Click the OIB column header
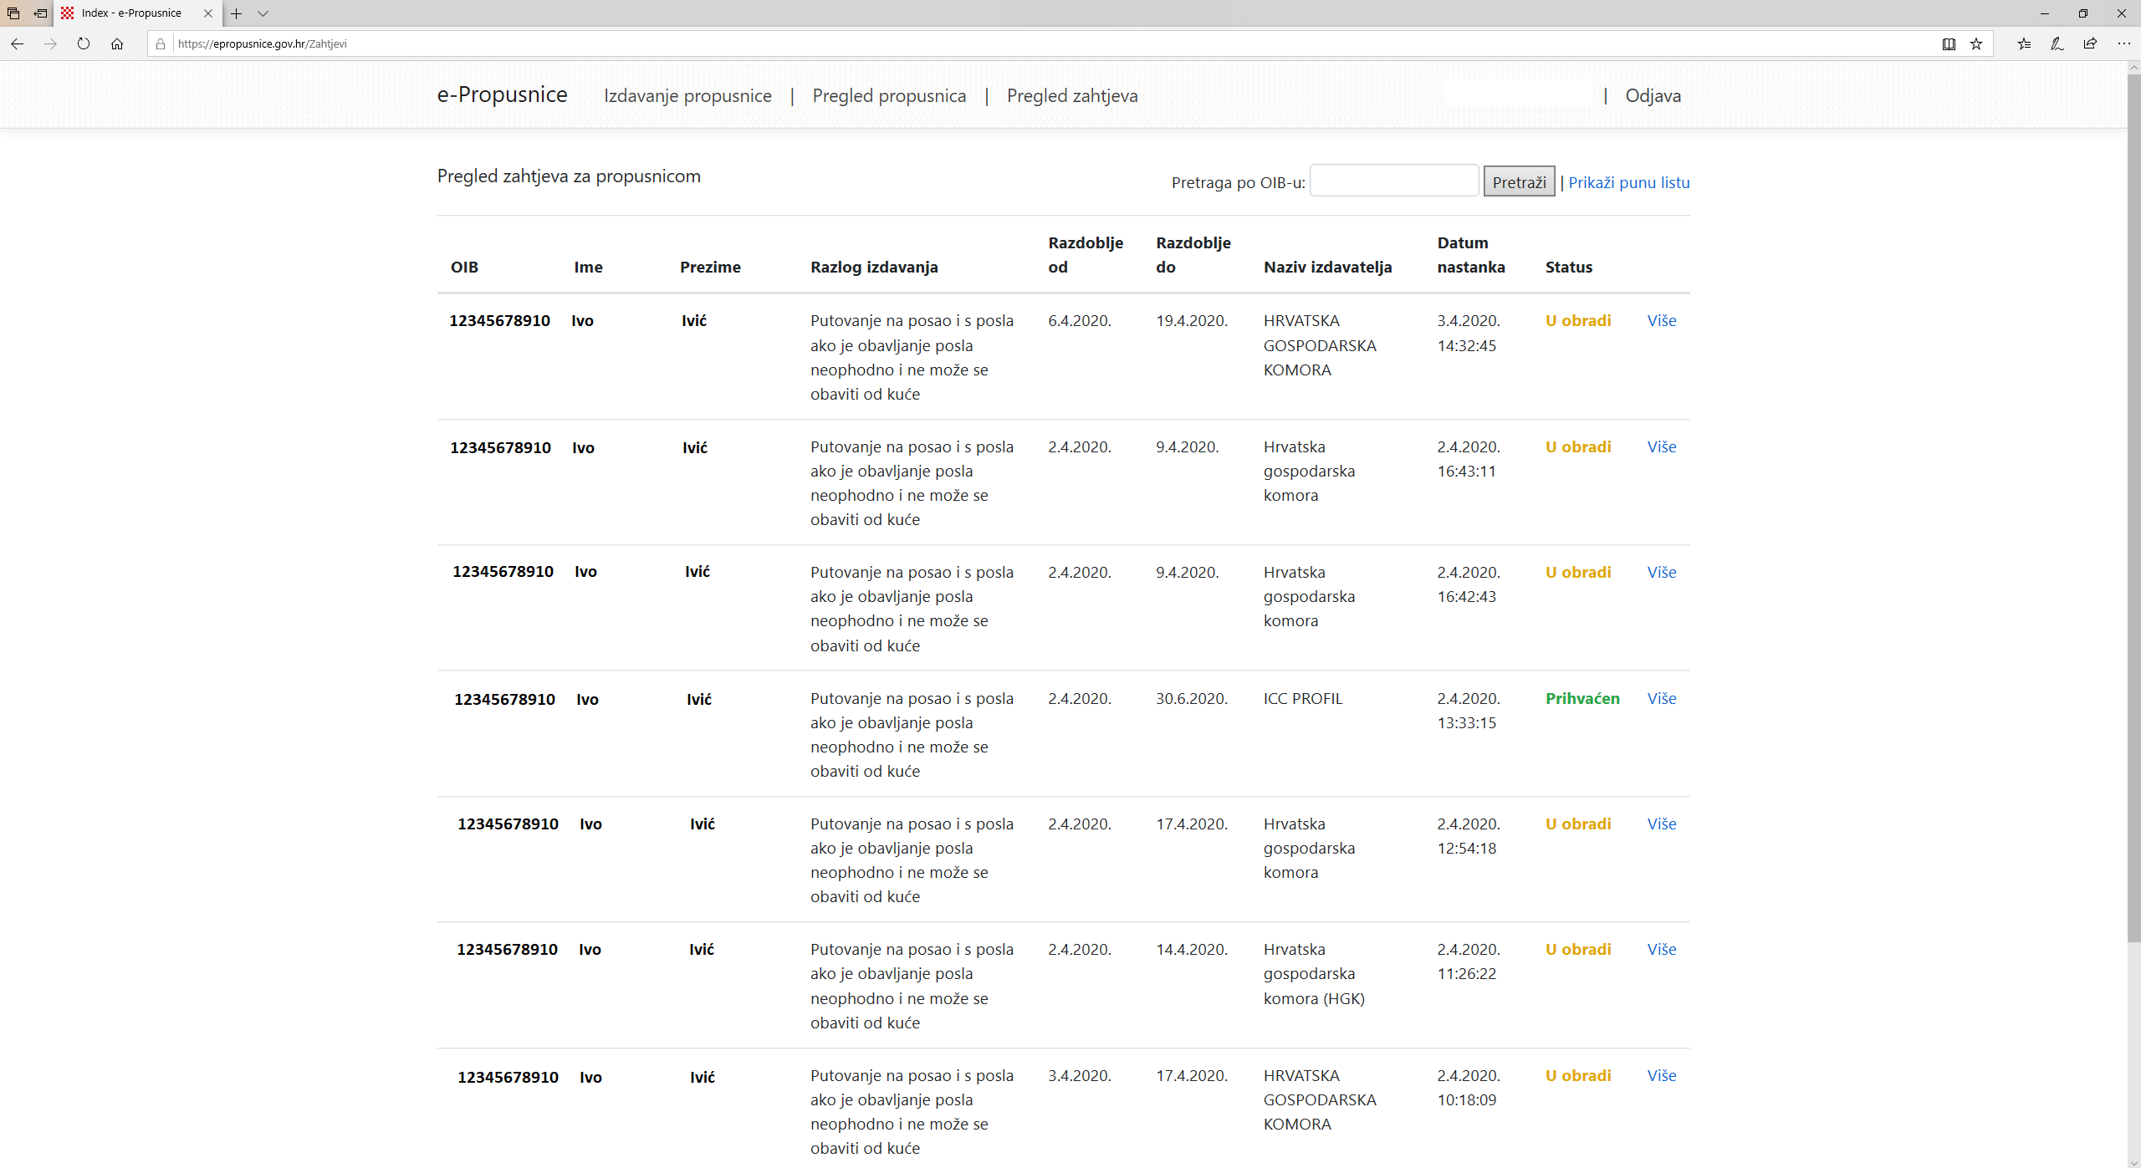 click(x=464, y=268)
